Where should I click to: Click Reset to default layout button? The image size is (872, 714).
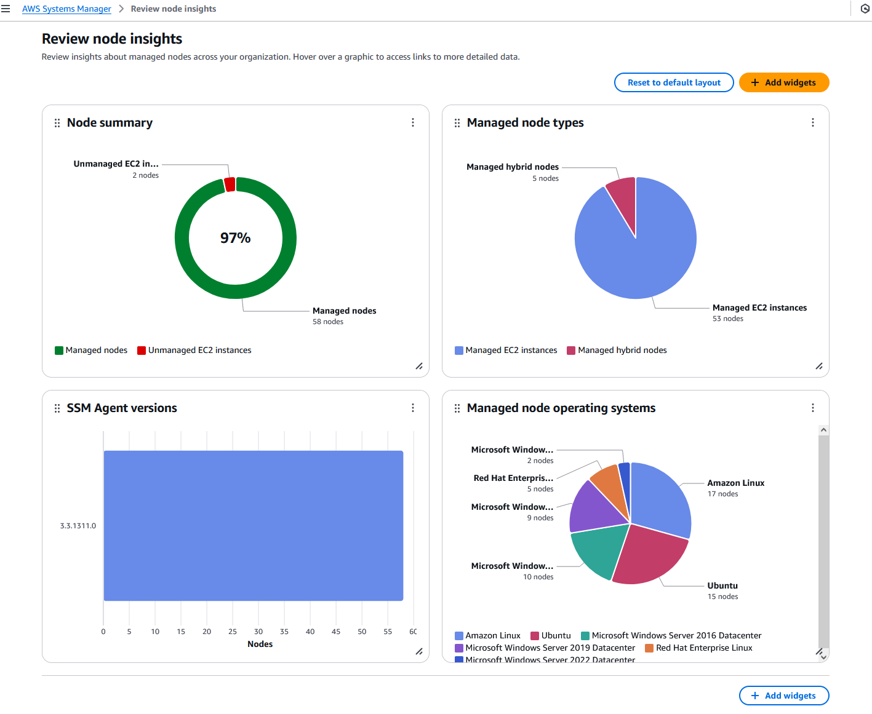[x=674, y=82]
